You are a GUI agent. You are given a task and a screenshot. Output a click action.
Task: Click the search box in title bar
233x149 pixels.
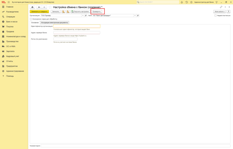[x=158, y=2]
